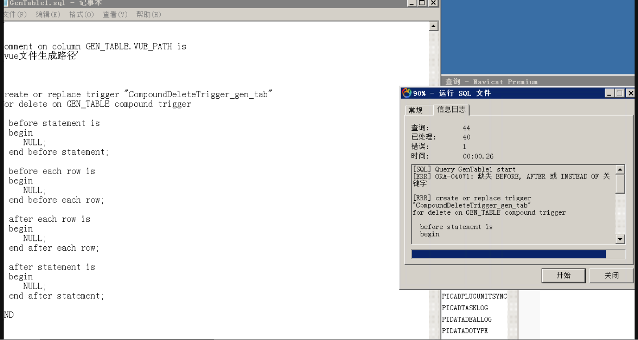
Task: Open the 格式(O) menu
Action: point(81,15)
